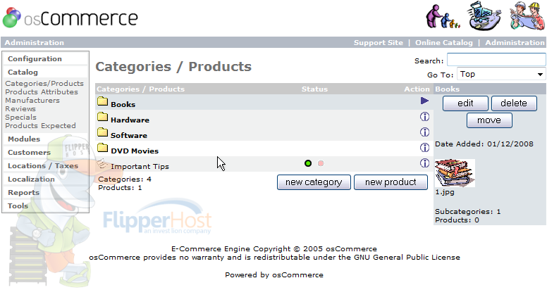Click the edit button for Books
Screen dimensions: 547x297
pyautogui.click(x=465, y=103)
